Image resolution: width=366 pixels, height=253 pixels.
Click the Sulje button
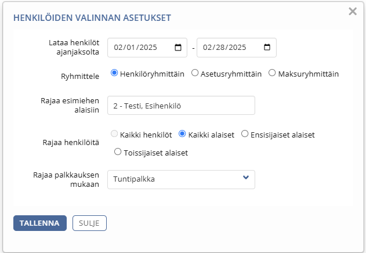pyautogui.click(x=89, y=223)
